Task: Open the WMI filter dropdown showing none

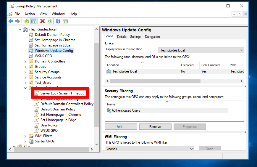Action: point(150,148)
